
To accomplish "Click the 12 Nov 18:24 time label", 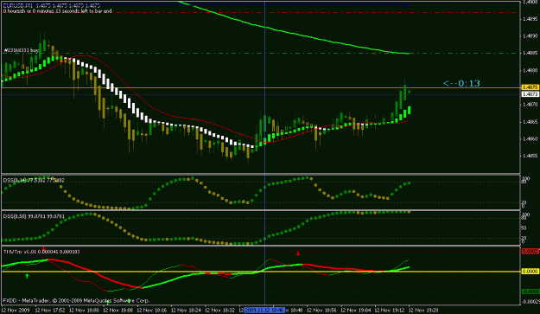I will [x=186, y=311].
